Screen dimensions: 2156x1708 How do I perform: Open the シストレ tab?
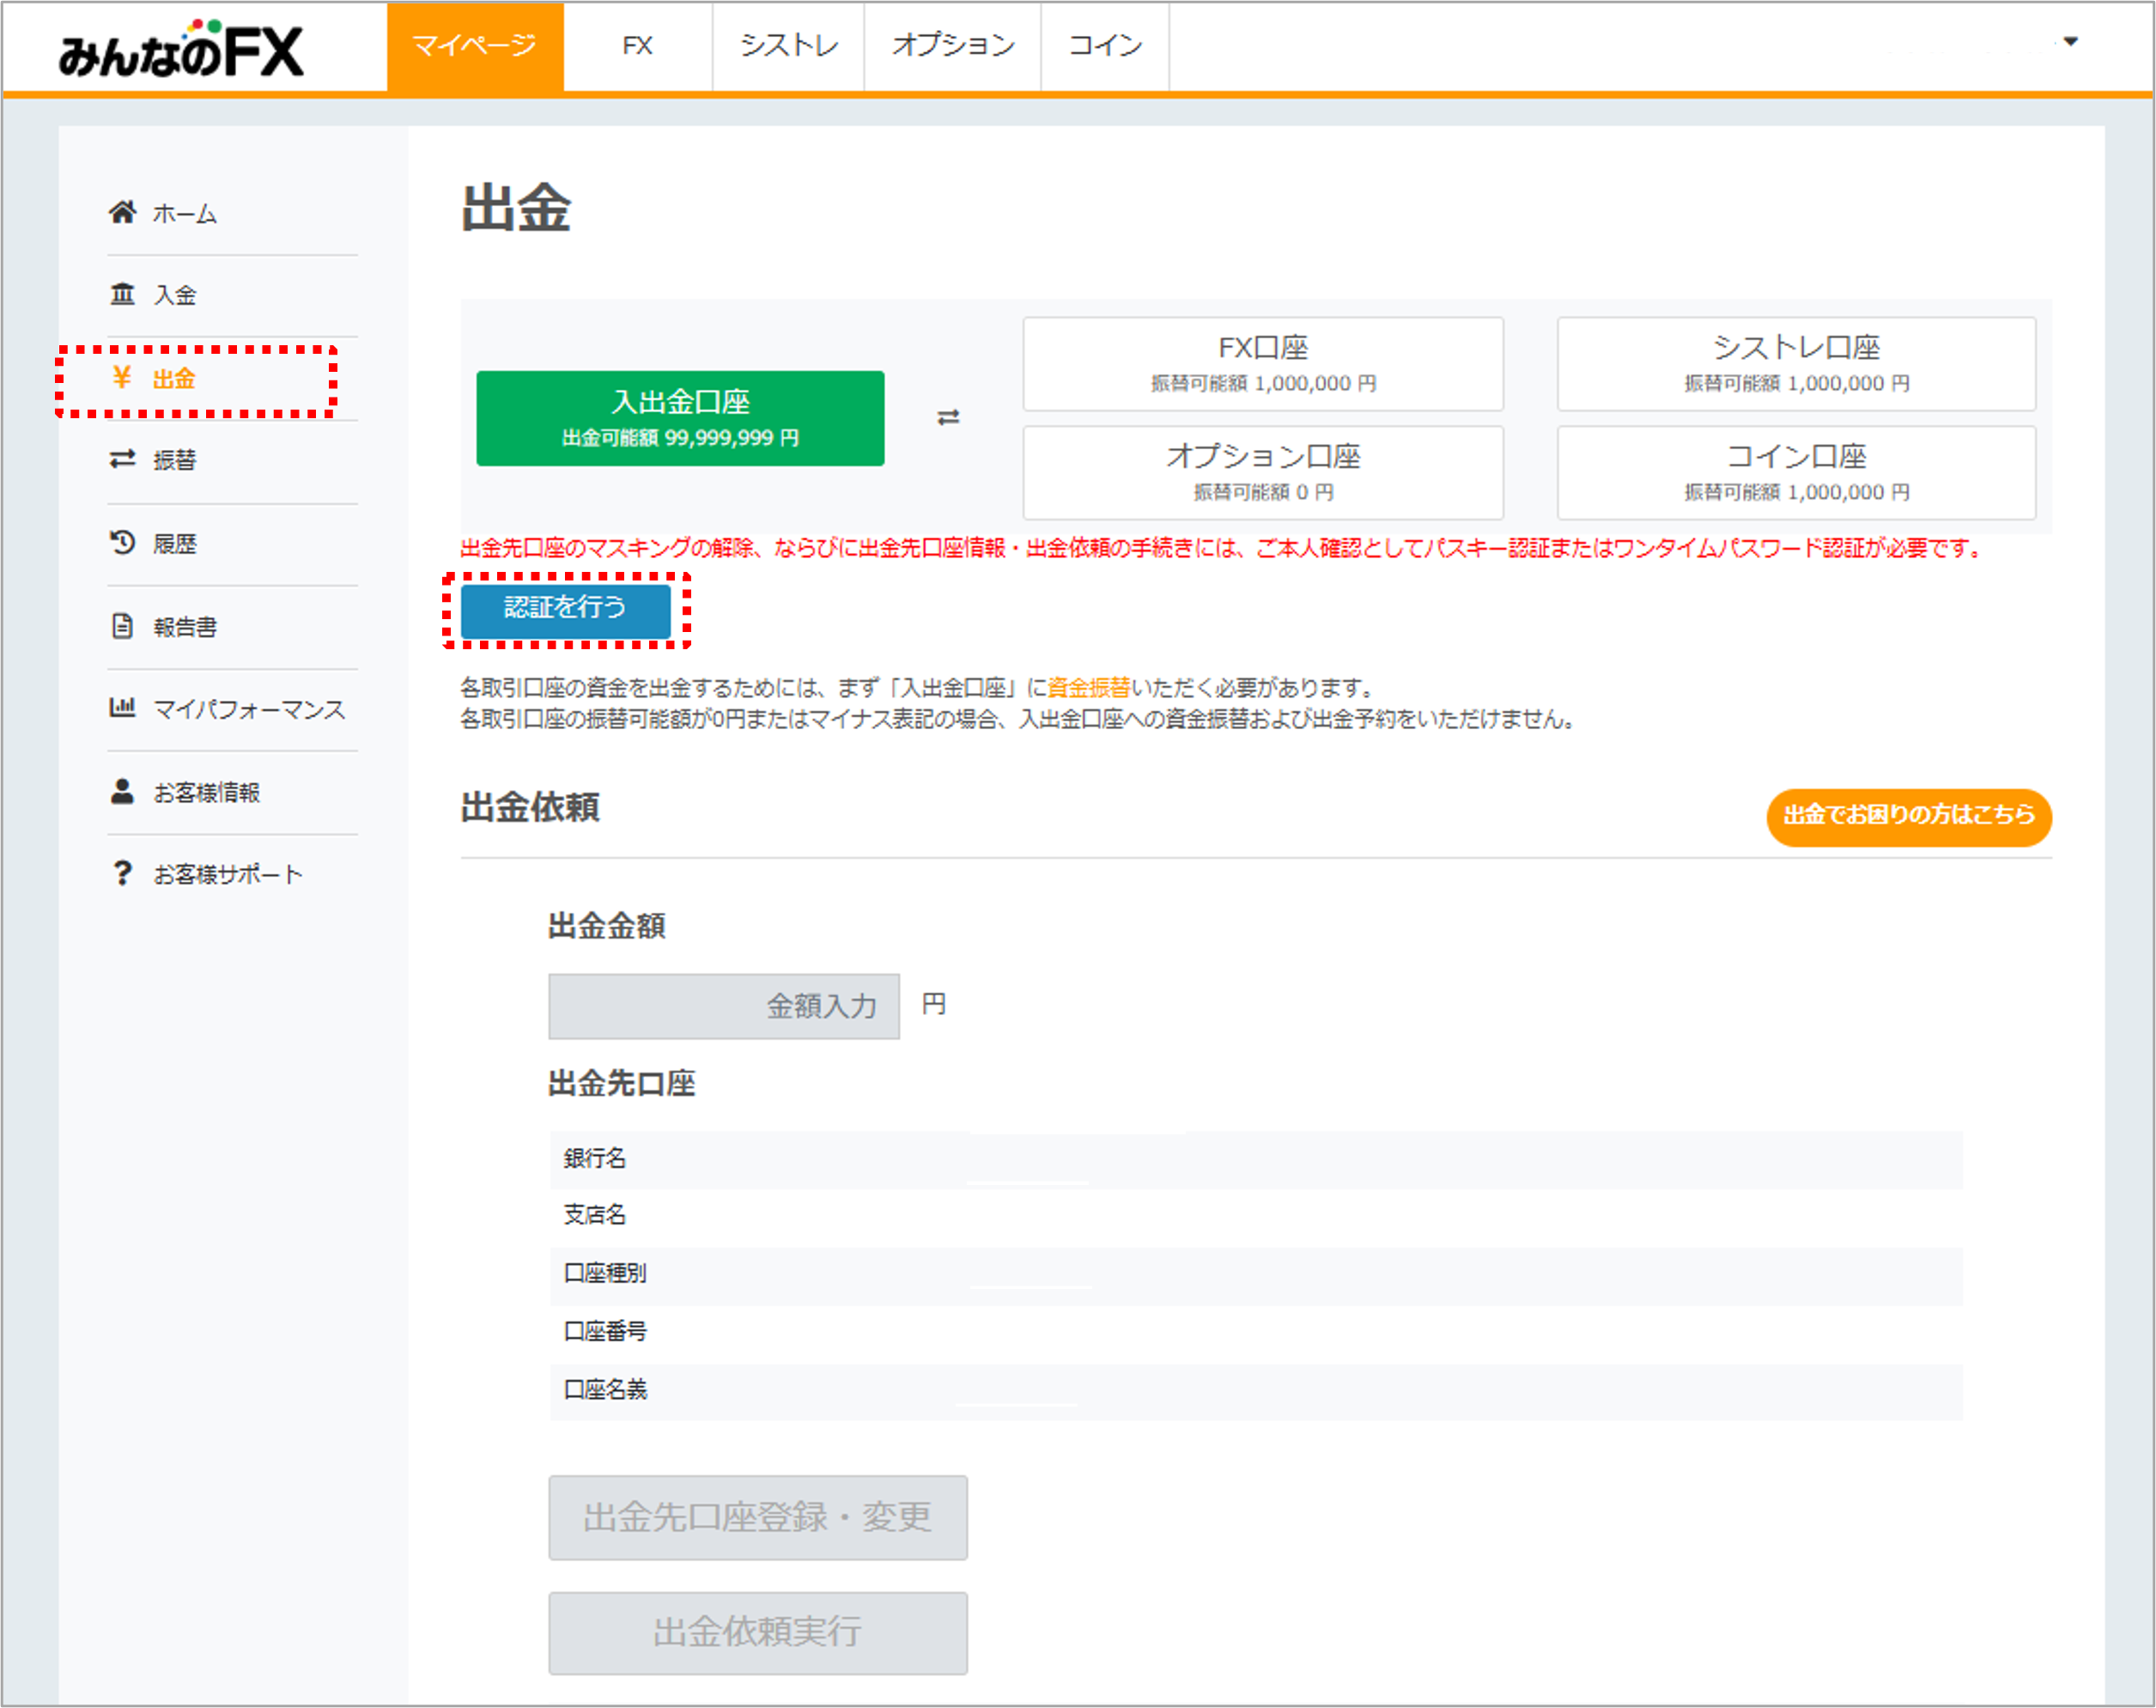(788, 46)
